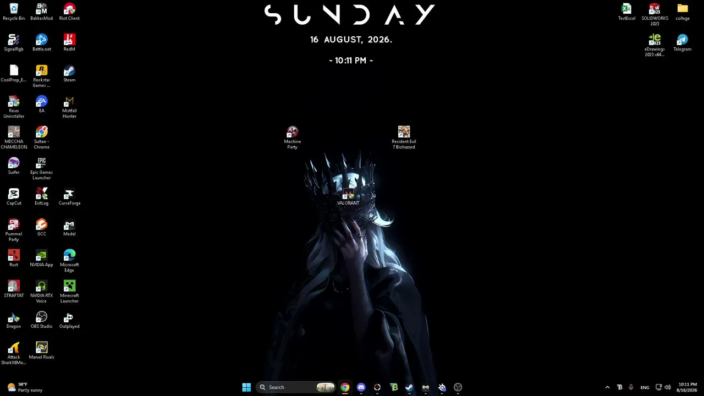Viewport: 704px width, 396px height.
Task: Select the Outplayed desktop shortcut
Action: tap(69, 320)
